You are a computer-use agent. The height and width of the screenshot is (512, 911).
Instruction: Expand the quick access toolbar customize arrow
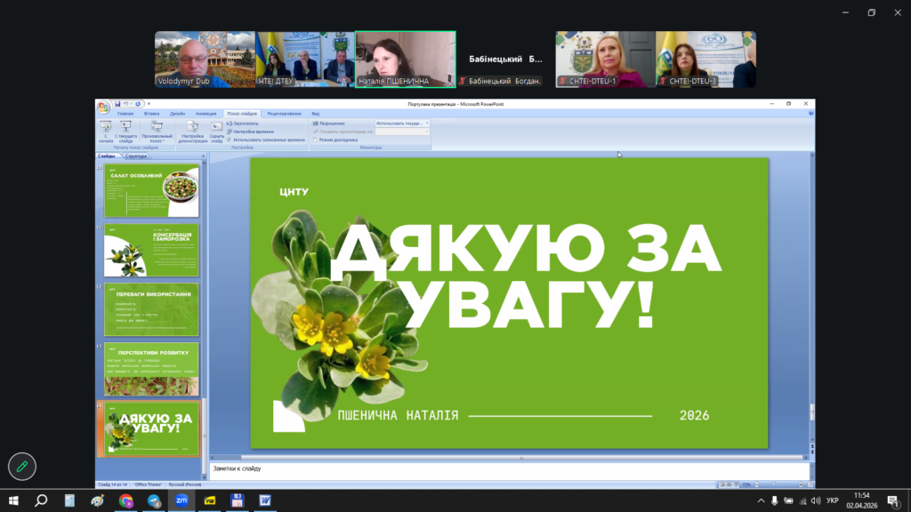click(149, 104)
